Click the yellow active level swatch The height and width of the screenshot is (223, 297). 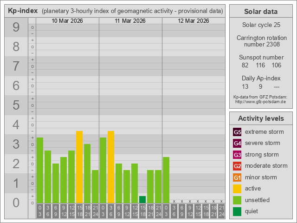pos(237,189)
